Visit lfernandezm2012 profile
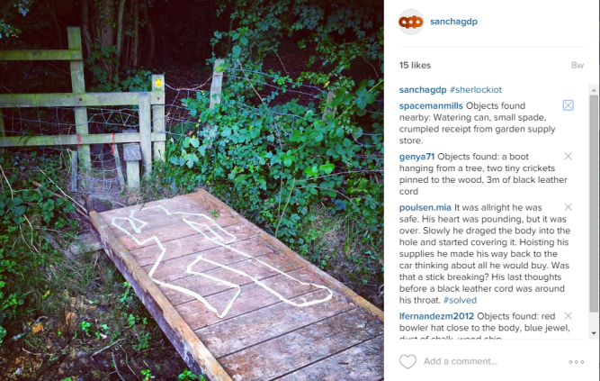600x381 pixels. [436, 316]
